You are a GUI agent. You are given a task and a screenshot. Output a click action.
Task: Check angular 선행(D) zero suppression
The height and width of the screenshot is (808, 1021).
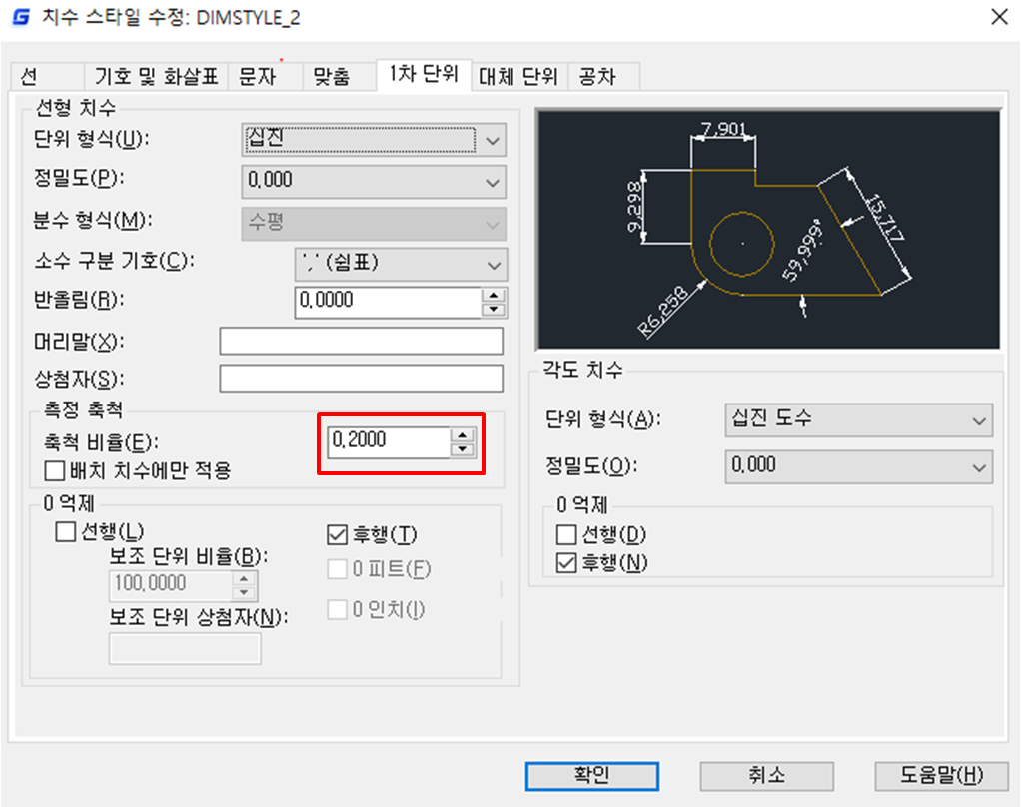click(x=566, y=535)
